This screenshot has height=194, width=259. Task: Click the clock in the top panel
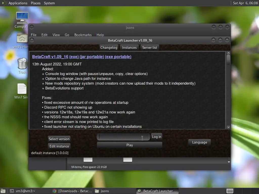245,3
